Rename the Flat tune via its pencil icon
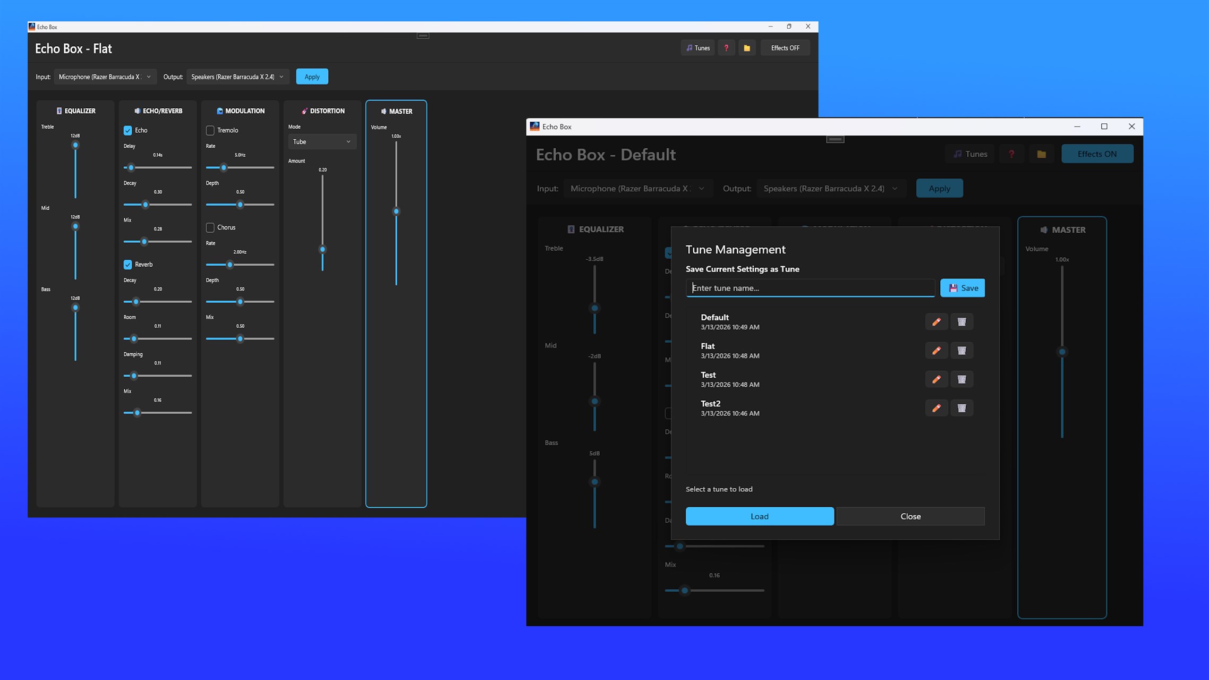Image resolution: width=1209 pixels, height=680 pixels. 936,351
